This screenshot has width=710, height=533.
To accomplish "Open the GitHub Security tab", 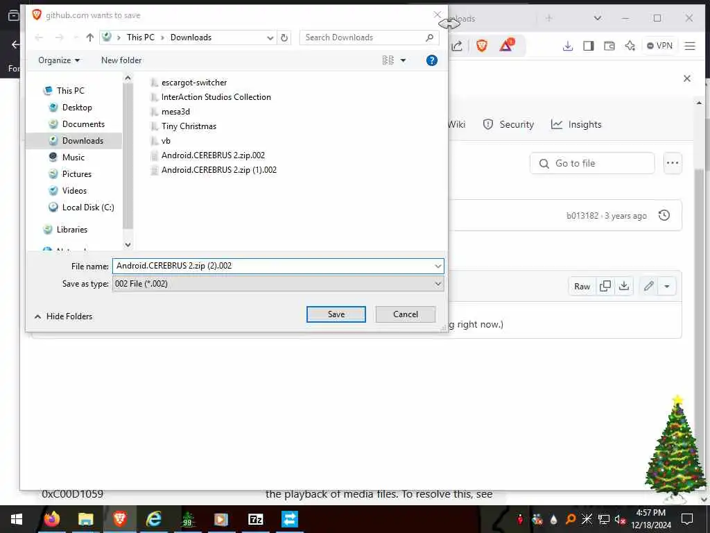I will pyautogui.click(x=508, y=125).
